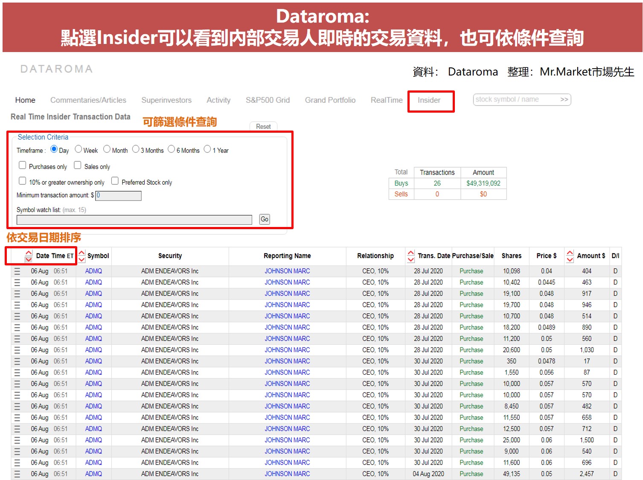The image size is (643, 480).
Task: Set timeframe to 6 Months
Action: tap(171, 149)
